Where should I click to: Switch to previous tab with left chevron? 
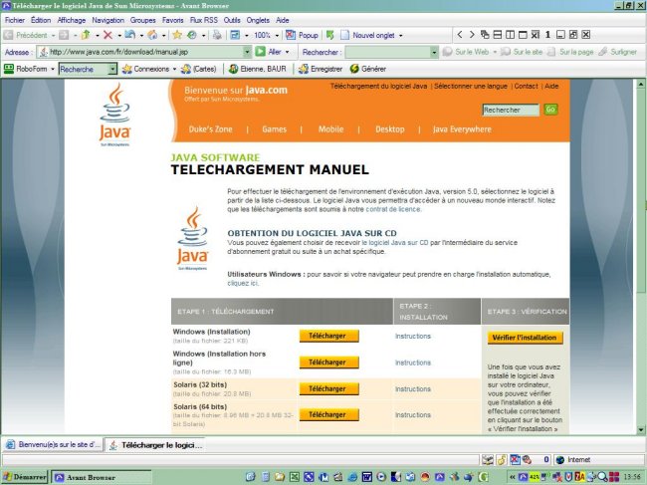click(x=459, y=35)
